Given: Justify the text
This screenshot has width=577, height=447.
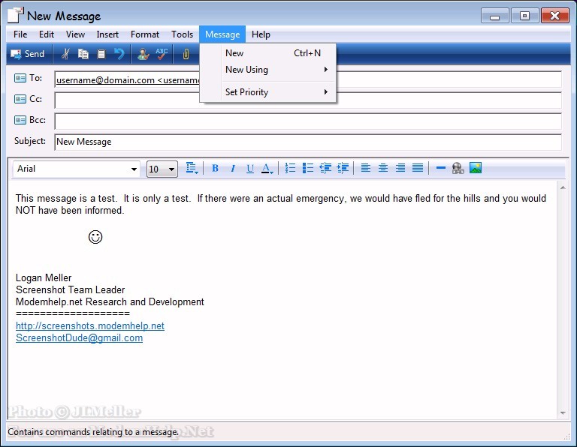Looking at the screenshot, I should (x=418, y=168).
